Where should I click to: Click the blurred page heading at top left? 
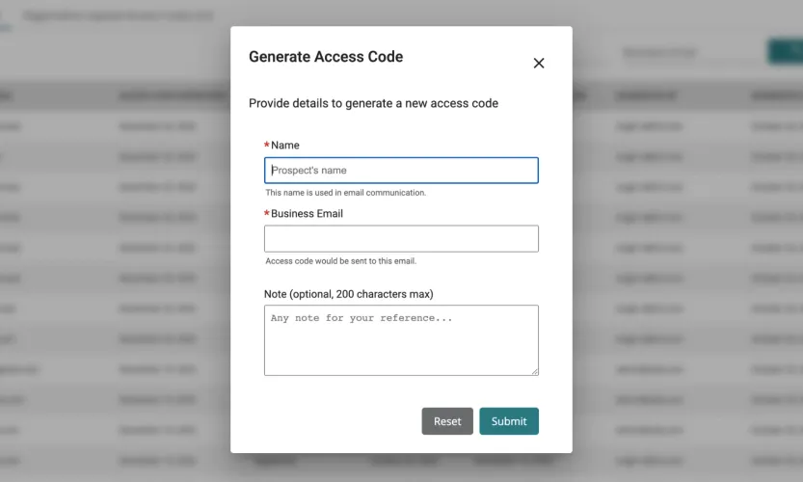(x=116, y=16)
